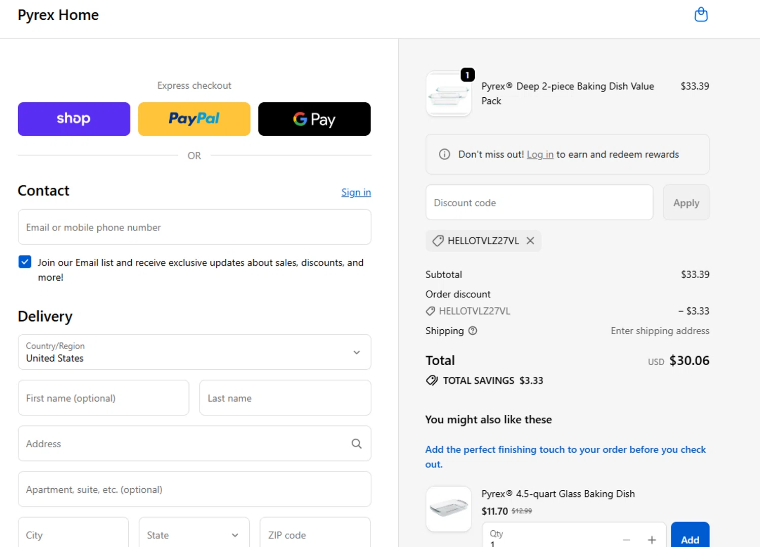Focus the Discount code field
Screen dimensions: 760x547
tap(539, 203)
